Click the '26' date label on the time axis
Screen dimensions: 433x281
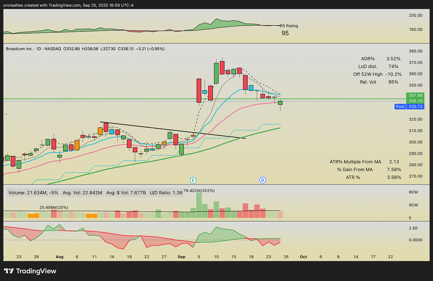click(x=286, y=257)
